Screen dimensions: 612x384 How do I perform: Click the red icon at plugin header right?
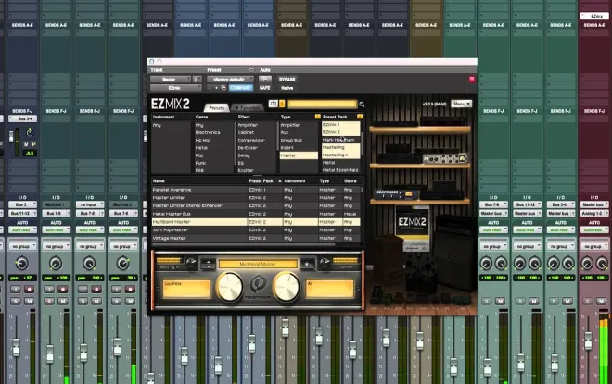471,80
